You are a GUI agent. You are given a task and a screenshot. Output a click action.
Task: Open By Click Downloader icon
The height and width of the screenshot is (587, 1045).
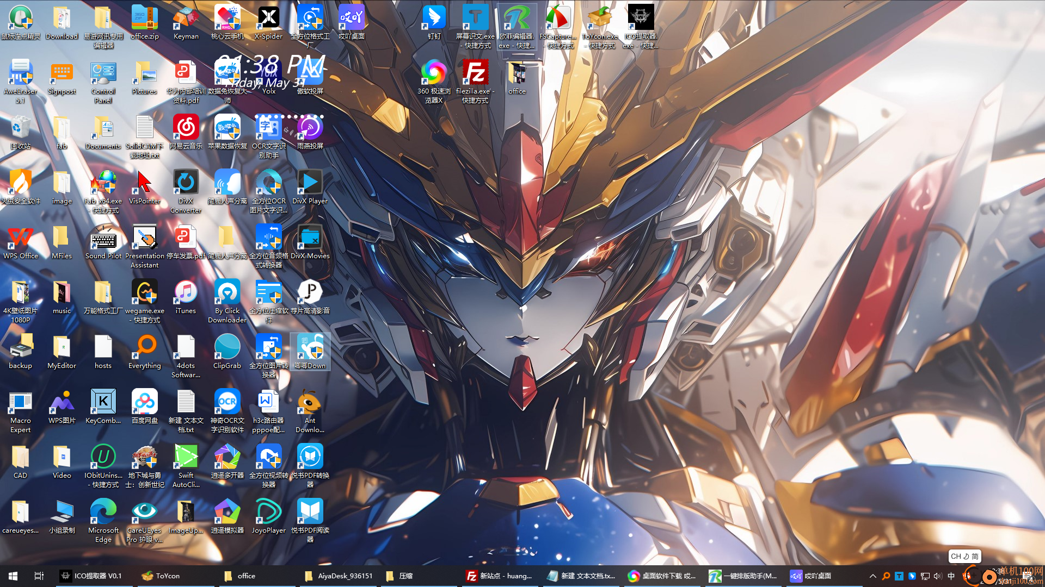[x=228, y=301]
